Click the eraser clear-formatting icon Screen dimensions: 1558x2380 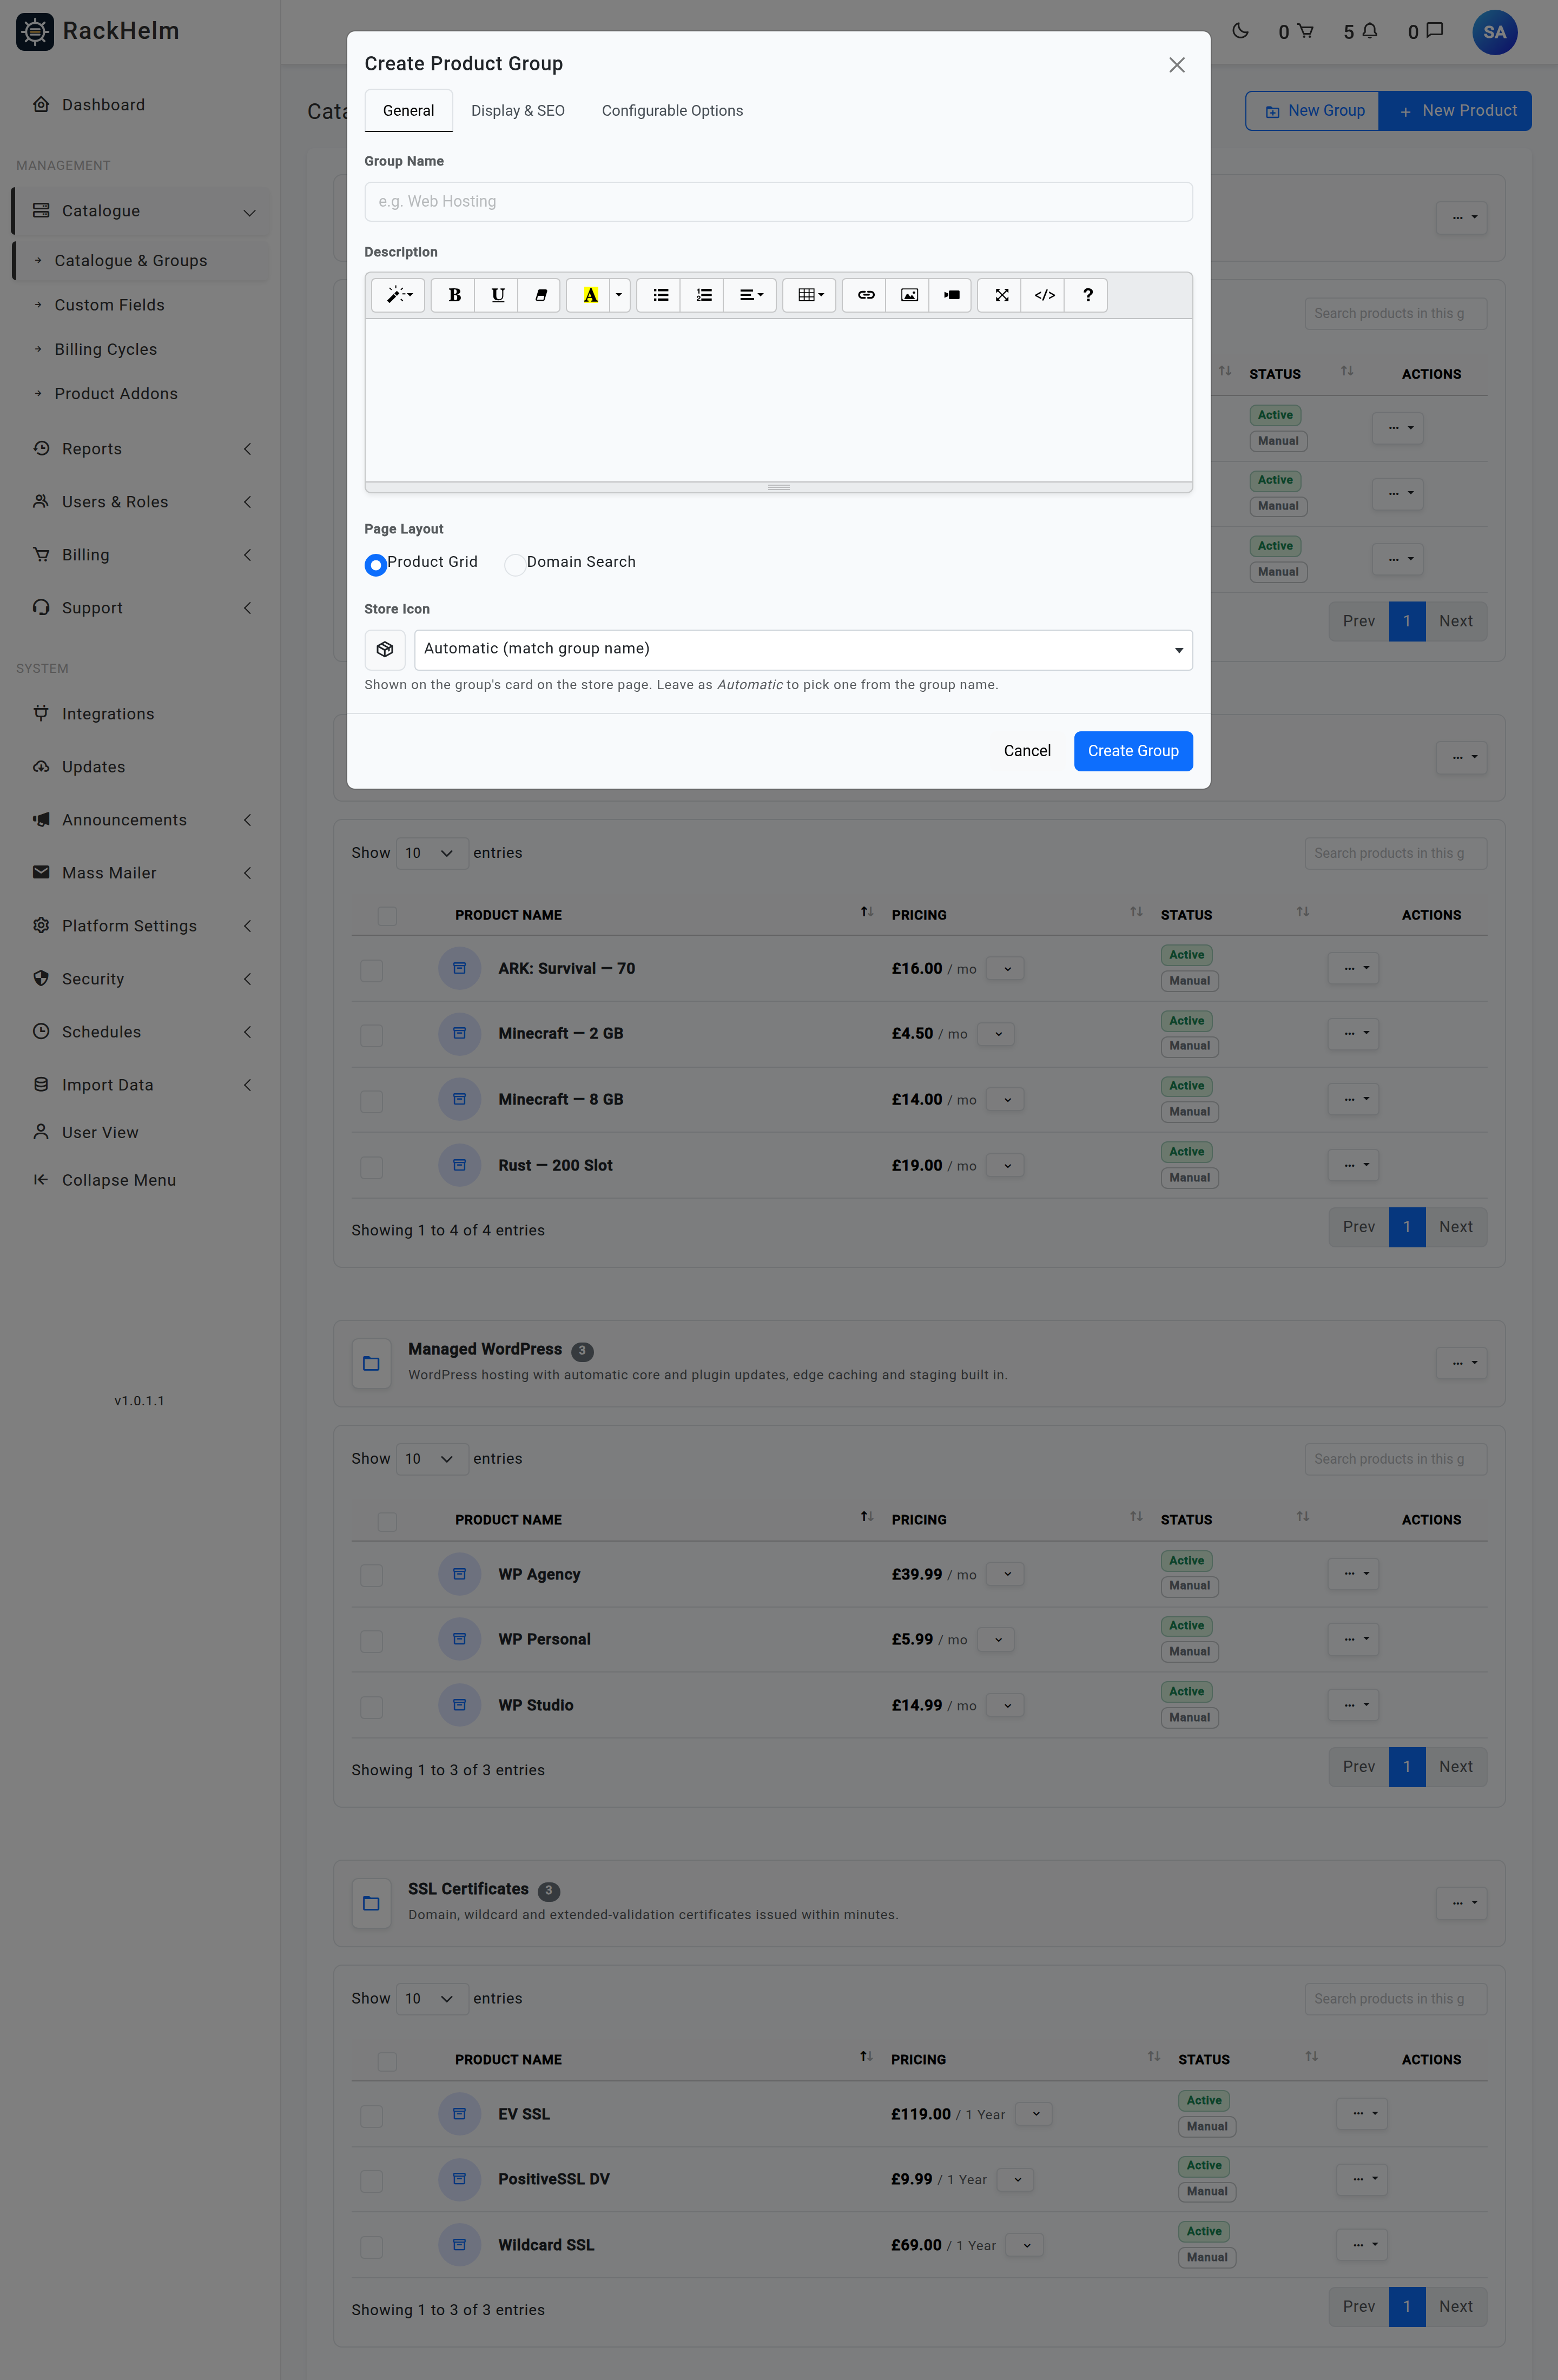tap(540, 295)
